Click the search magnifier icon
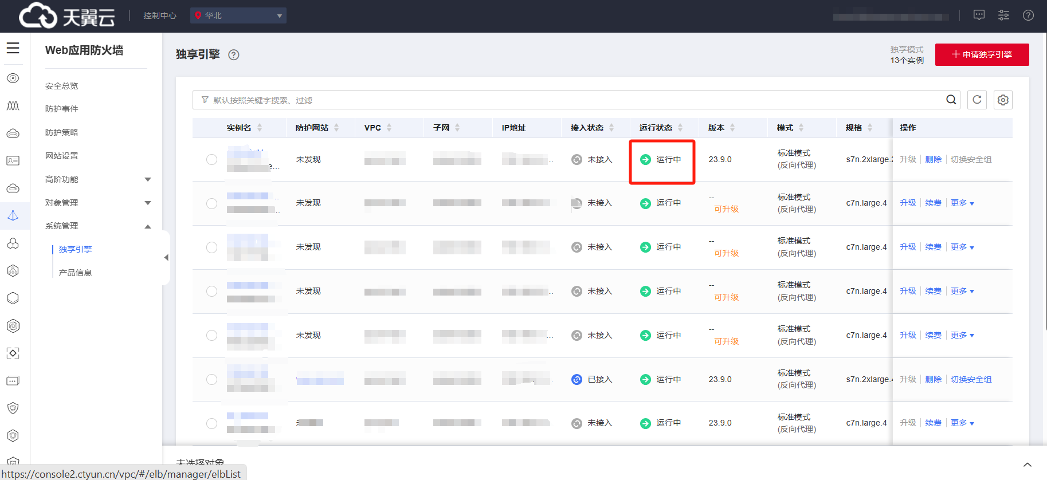This screenshot has height=480, width=1047. [951, 100]
